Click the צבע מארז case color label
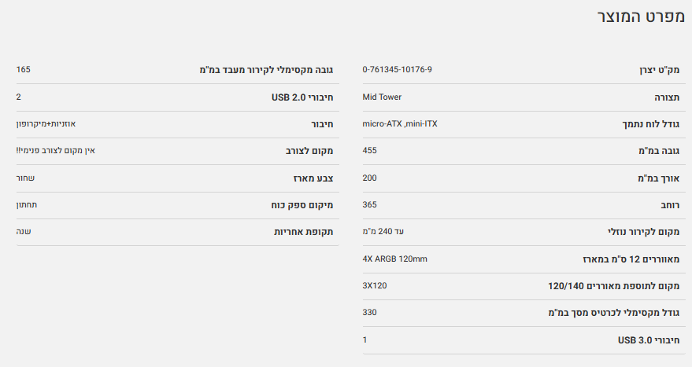692x367 pixels. (312, 178)
